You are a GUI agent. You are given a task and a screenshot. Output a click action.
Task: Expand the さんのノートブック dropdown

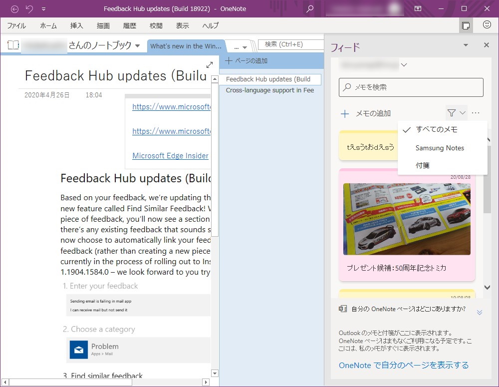tap(138, 46)
